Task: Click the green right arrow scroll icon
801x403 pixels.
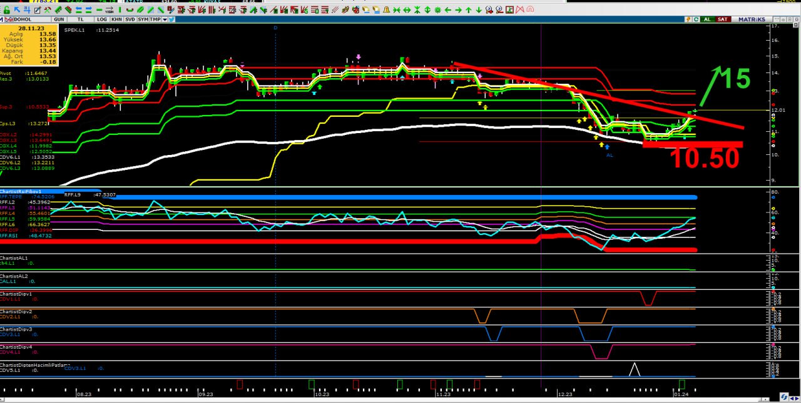Action: tap(458, 10)
